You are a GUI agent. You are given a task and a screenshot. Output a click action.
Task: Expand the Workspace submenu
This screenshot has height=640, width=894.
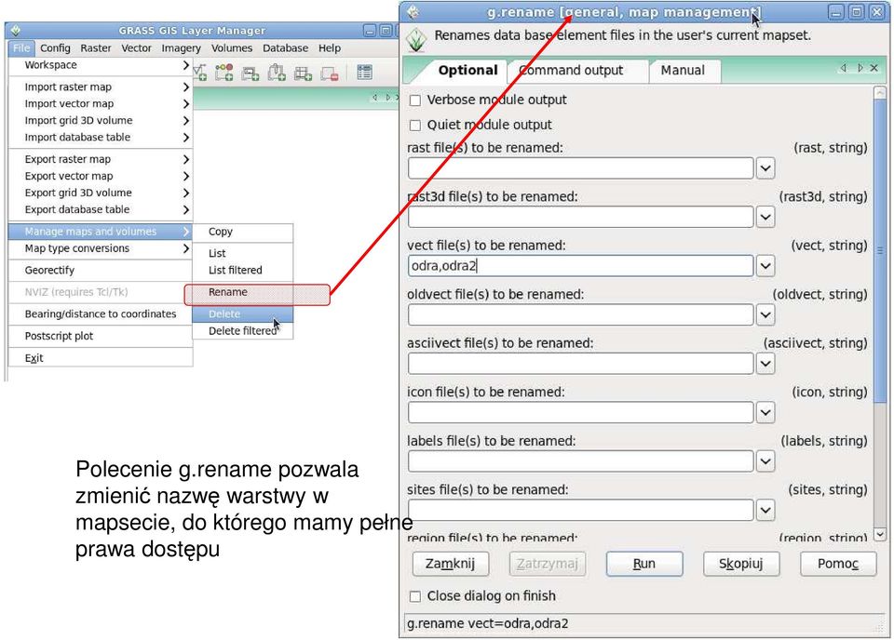(x=101, y=65)
